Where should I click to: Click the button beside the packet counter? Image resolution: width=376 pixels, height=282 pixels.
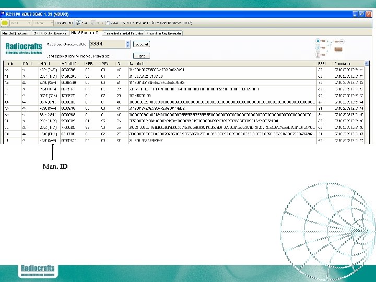[x=142, y=44]
